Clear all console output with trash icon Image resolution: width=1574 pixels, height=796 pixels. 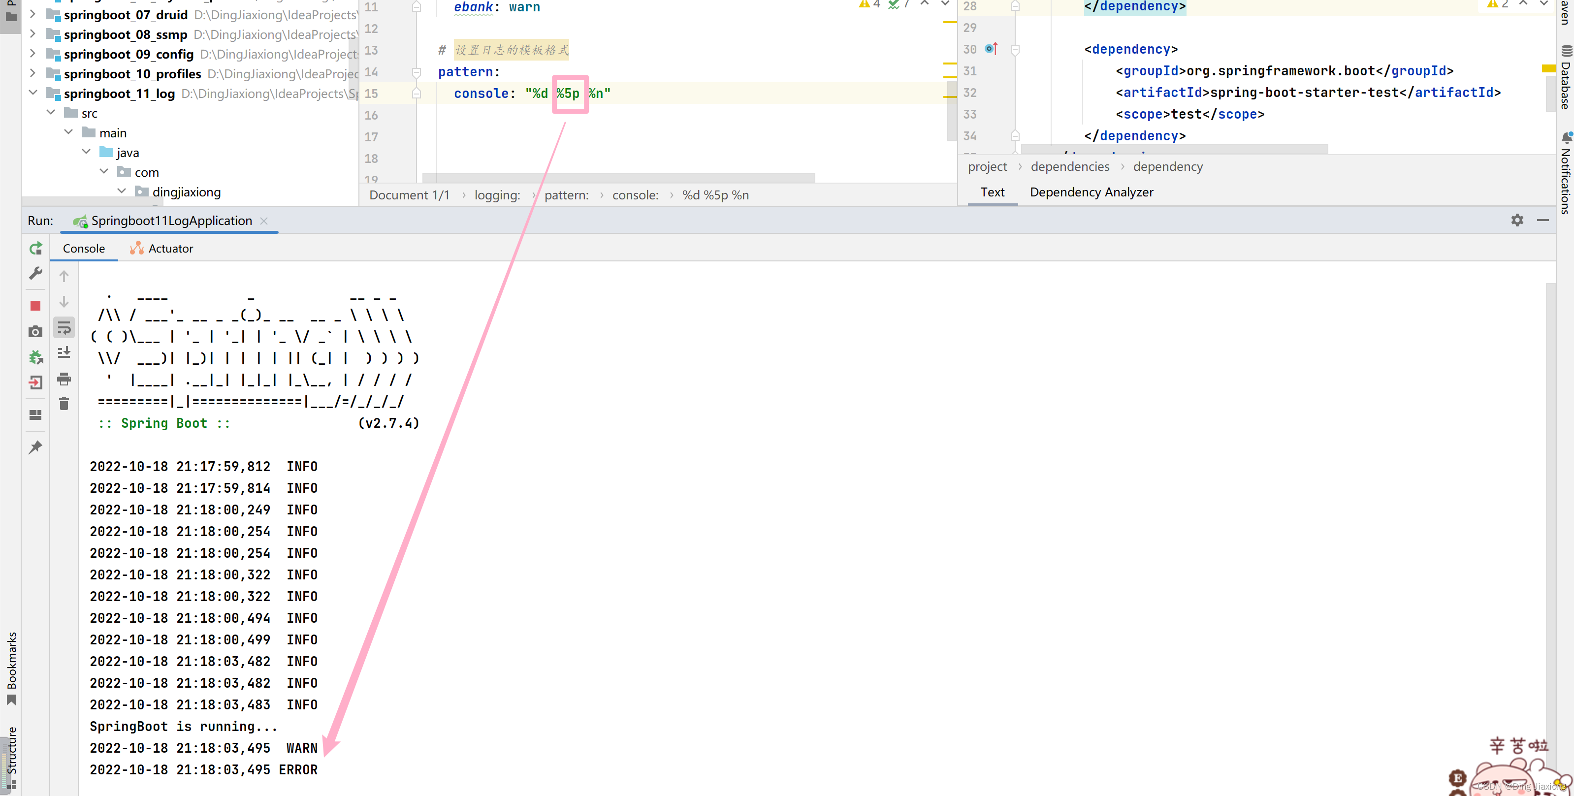pos(64,404)
